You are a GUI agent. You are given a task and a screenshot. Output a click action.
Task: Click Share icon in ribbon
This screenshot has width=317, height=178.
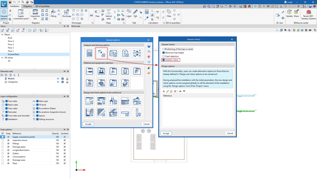point(296,13)
